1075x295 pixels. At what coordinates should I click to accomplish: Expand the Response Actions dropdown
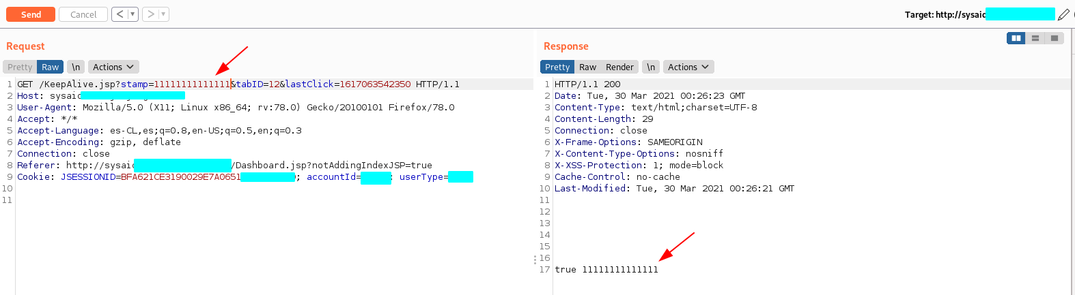point(688,67)
